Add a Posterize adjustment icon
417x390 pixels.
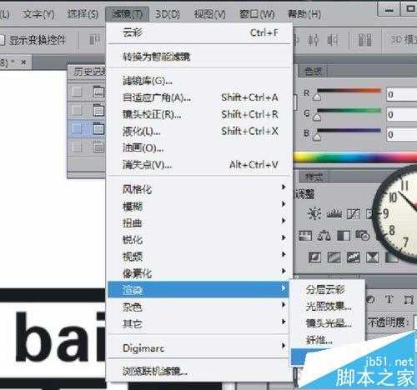coord(334,257)
